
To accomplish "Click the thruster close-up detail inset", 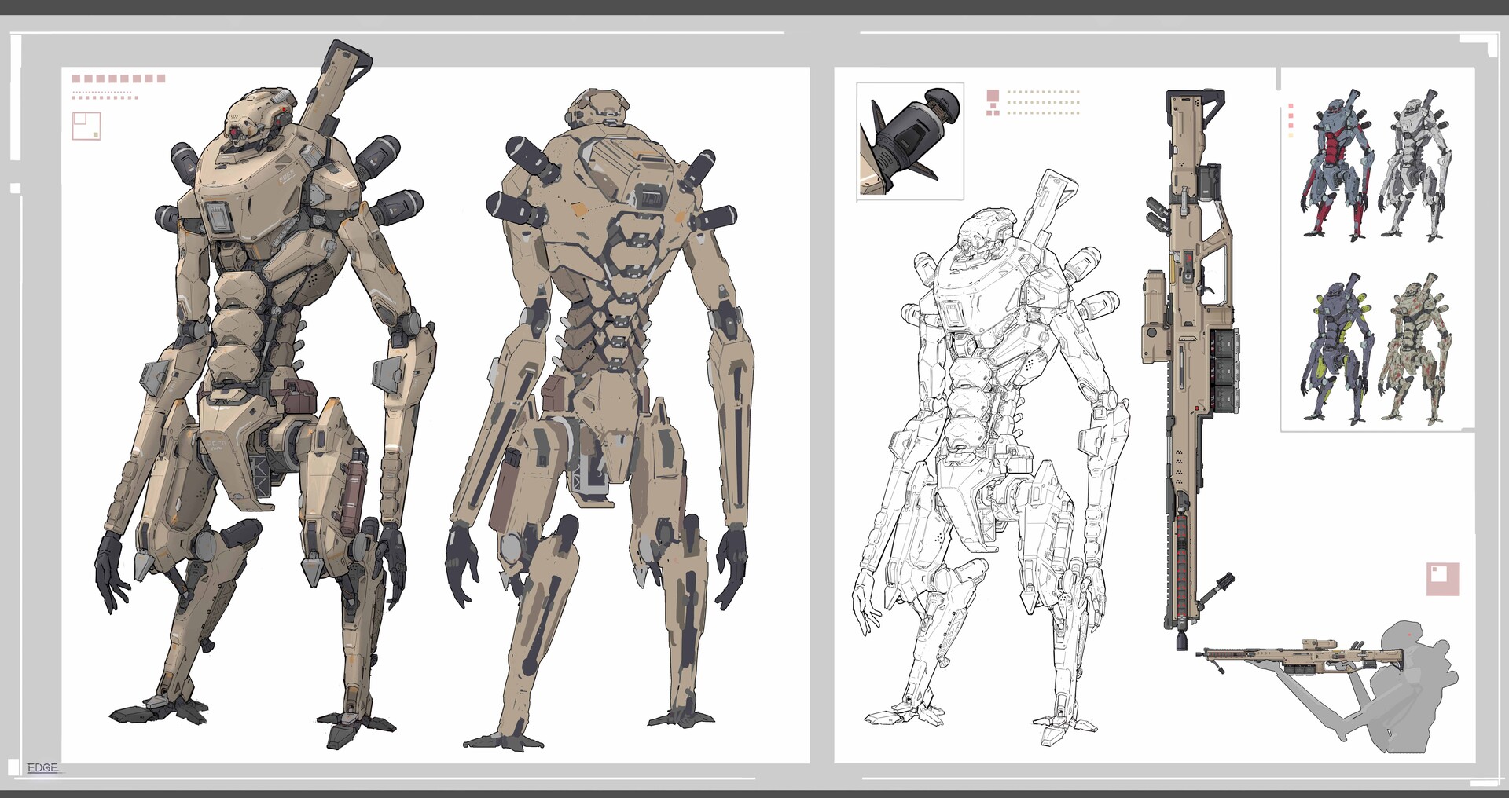I will click(909, 140).
